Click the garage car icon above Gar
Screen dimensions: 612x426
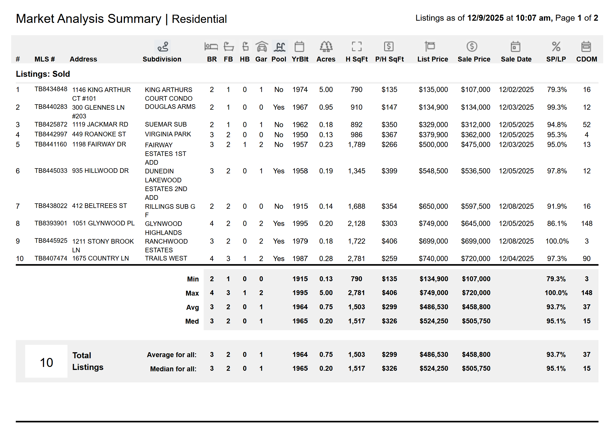pyautogui.click(x=261, y=47)
